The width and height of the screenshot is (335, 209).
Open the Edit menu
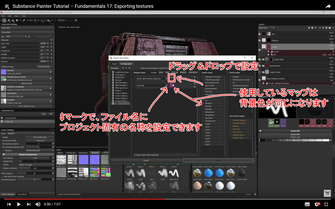[x=9, y=16]
